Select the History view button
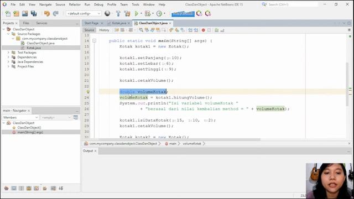354x199 pixels. point(104,30)
